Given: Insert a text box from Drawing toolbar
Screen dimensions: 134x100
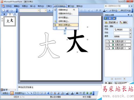Looking at the screenshot, I should click(41, 93).
